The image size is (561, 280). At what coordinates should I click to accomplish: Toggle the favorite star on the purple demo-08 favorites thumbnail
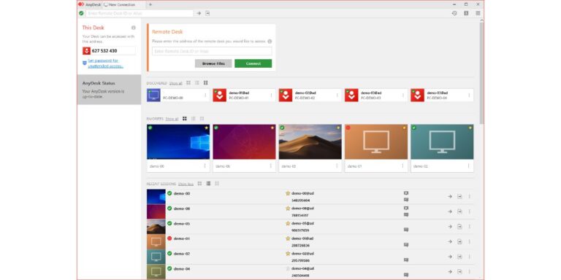(x=272, y=128)
